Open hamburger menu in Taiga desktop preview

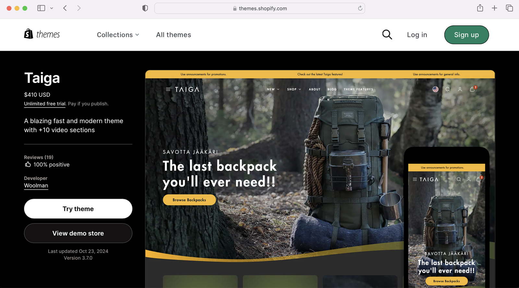(168, 89)
